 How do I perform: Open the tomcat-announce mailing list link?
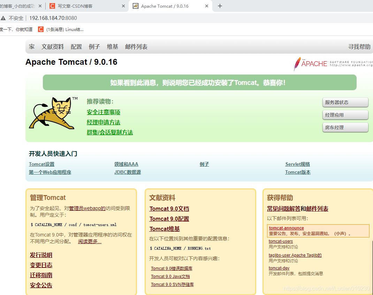click(287, 228)
